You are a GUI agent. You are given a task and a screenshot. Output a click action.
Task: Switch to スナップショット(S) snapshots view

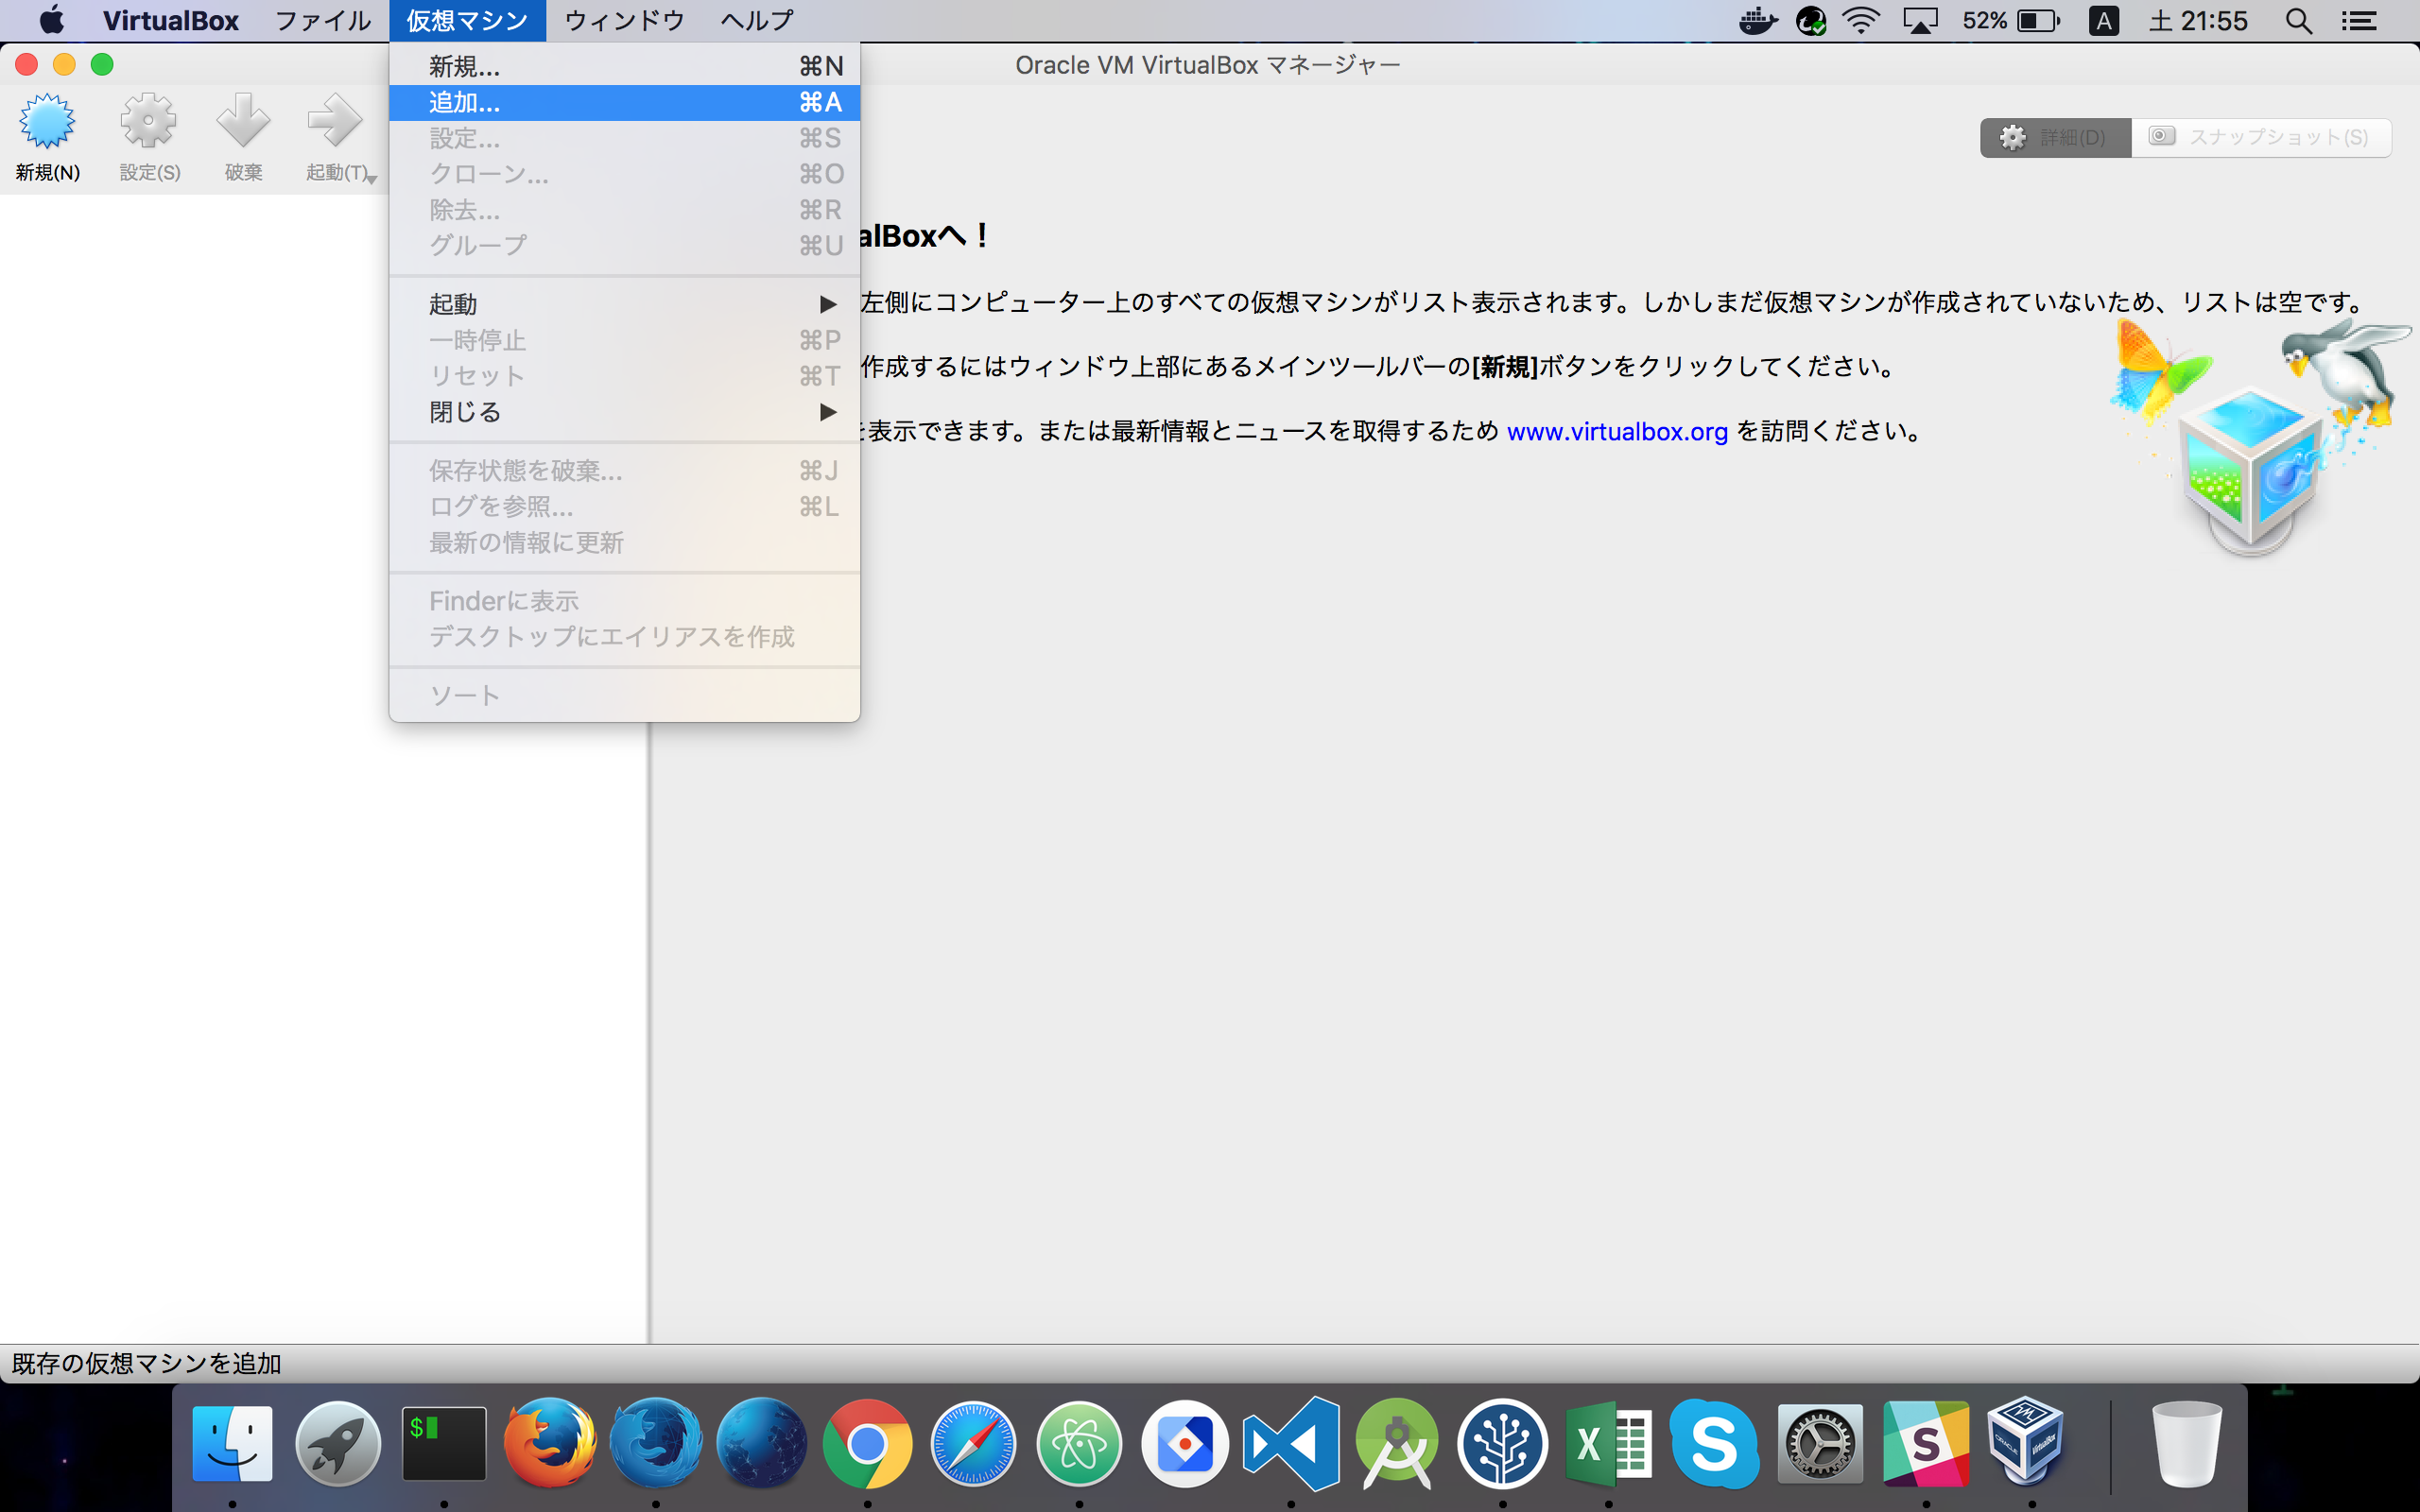[x=2261, y=138]
